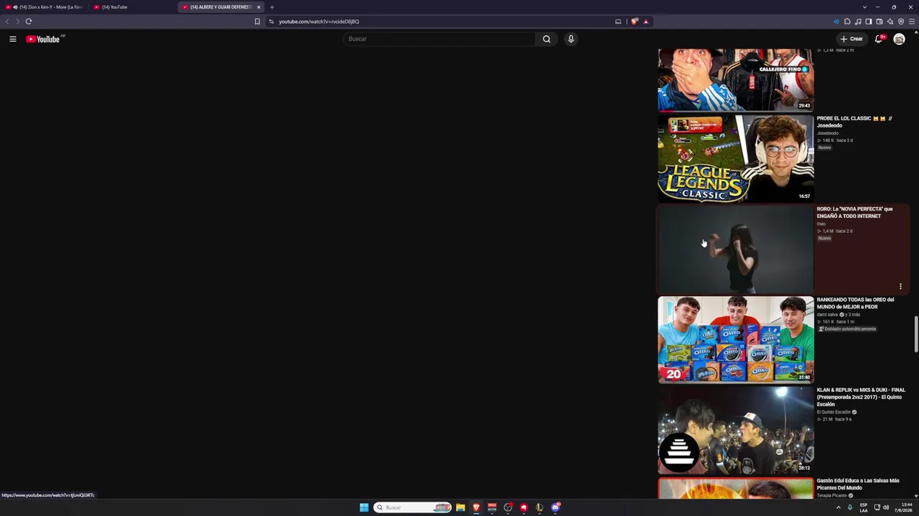Bookmark this page in the address bar
The width and height of the screenshot is (919, 516).
click(257, 21)
